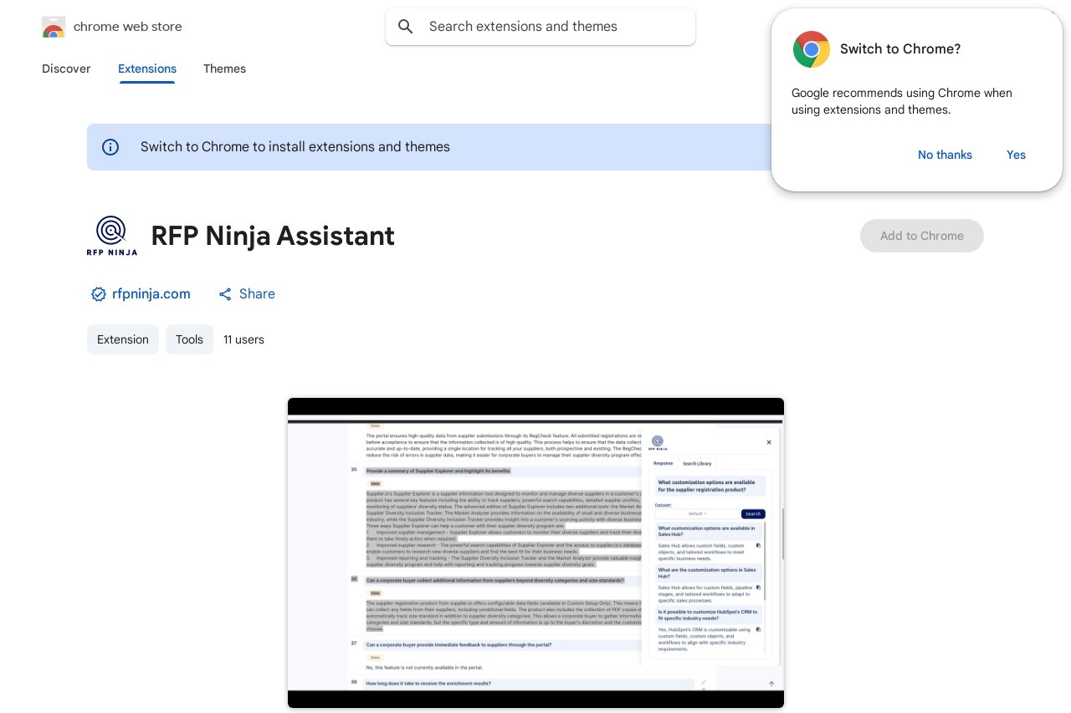1071x713 pixels.
Task: Open the rfpninja.com link
Action: [x=151, y=294]
